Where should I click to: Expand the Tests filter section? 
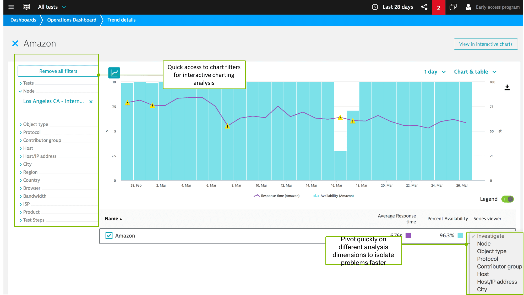click(26, 83)
